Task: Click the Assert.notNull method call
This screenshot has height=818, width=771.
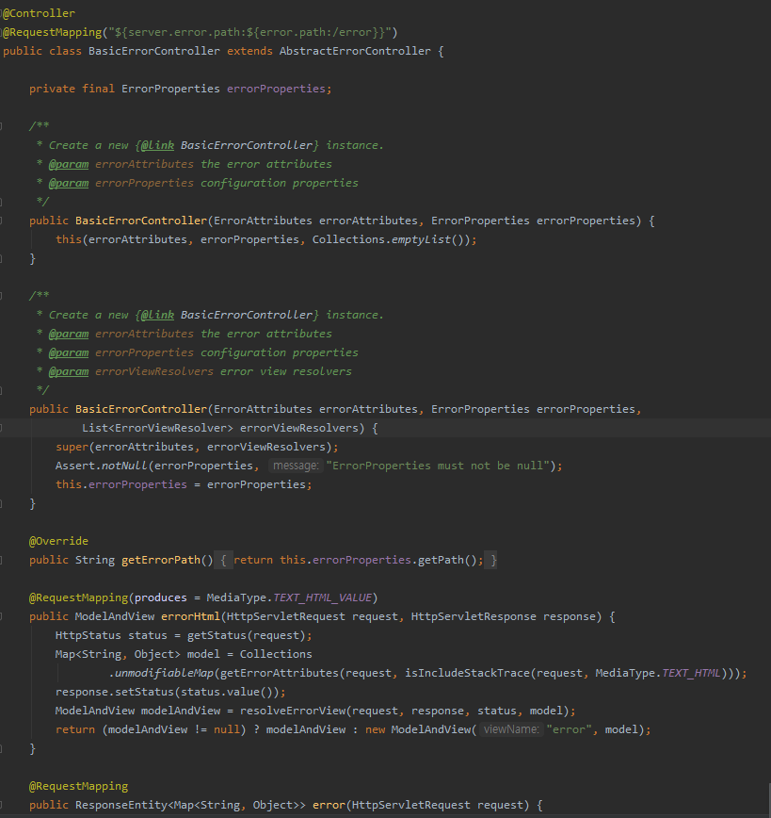Action: pyautogui.click(x=98, y=466)
